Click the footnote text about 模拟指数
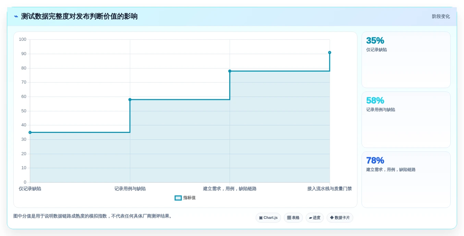The height and width of the screenshot is (236, 464). click(93, 216)
